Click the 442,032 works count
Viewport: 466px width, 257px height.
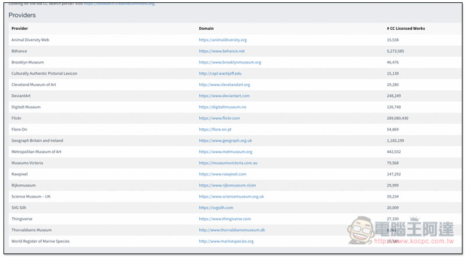coord(394,152)
